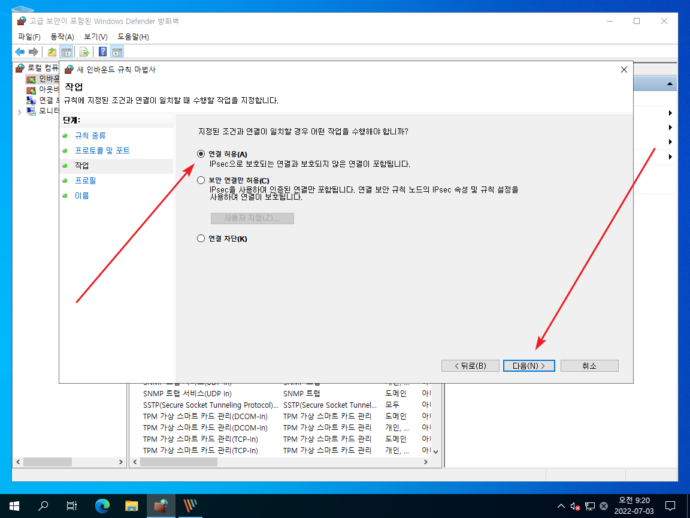The width and height of the screenshot is (690, 518).
Task: Open the striped W app in taskbar
Action: pos(190,505)
